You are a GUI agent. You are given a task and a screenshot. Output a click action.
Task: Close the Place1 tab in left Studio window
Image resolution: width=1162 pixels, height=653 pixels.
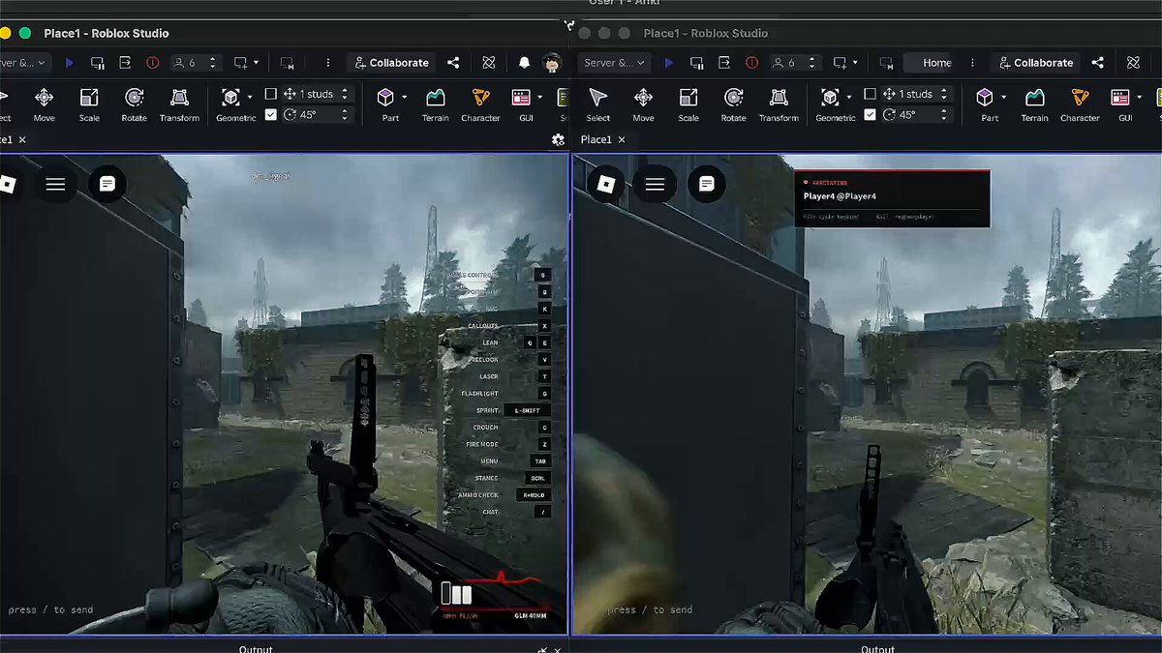22,140
